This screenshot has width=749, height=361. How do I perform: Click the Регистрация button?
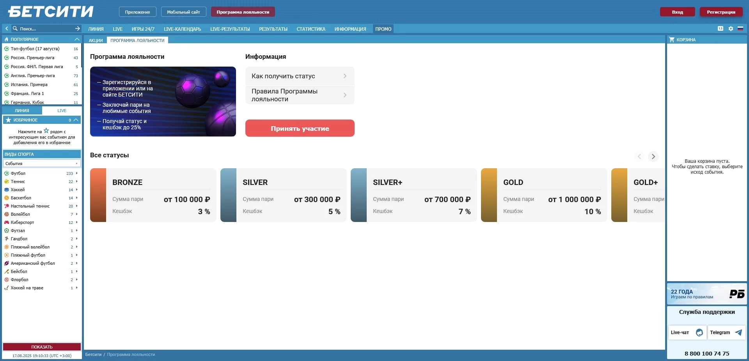721,12
